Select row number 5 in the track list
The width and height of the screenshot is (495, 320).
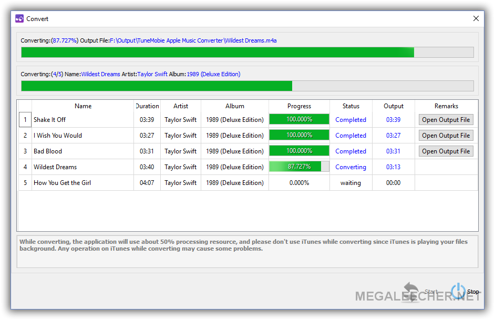point(25,183)
